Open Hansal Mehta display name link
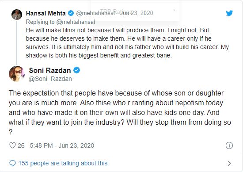Image resolution: width=243 pixels, height=172 pixels. point(46,13)
